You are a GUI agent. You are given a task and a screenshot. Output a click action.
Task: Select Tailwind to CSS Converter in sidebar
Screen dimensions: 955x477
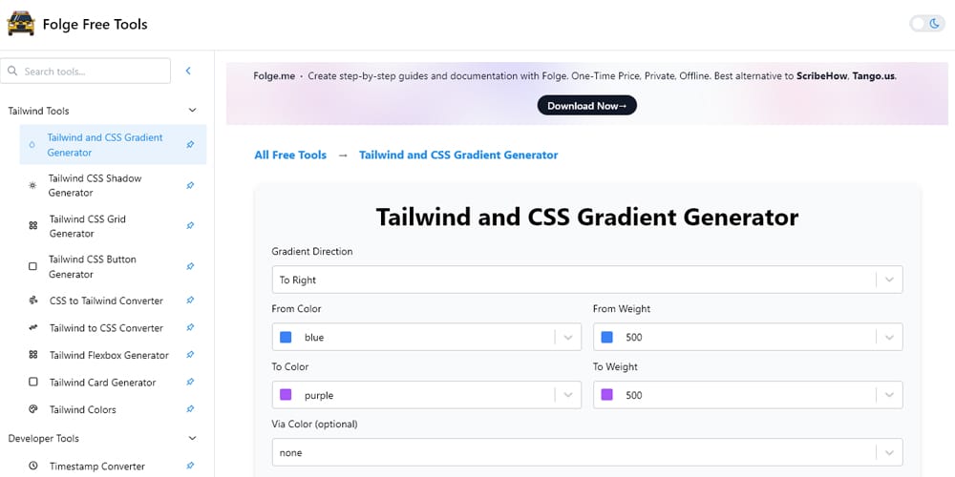[106, 328]
